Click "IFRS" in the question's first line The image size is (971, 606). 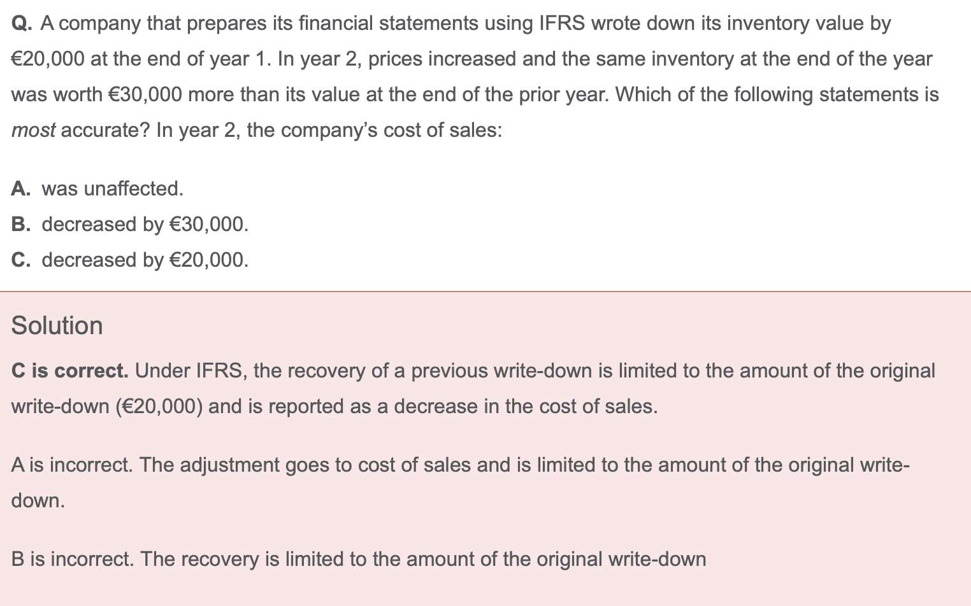(x=561, y=24)
